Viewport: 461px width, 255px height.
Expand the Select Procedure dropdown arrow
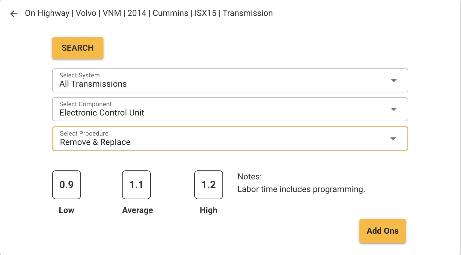pos(393,139)
